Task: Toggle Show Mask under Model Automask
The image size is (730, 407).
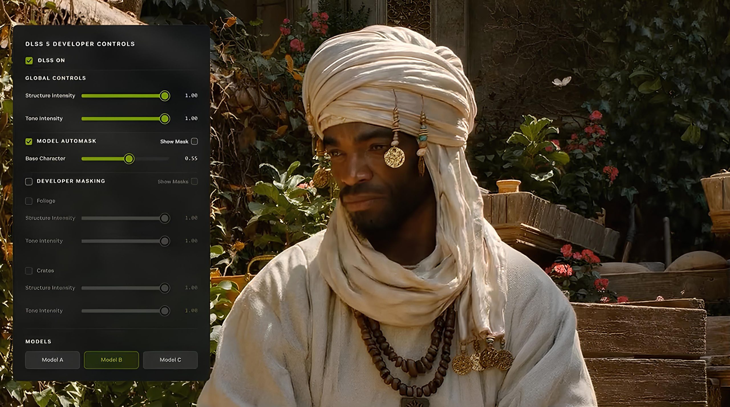Action: click(x=194, y=141)
